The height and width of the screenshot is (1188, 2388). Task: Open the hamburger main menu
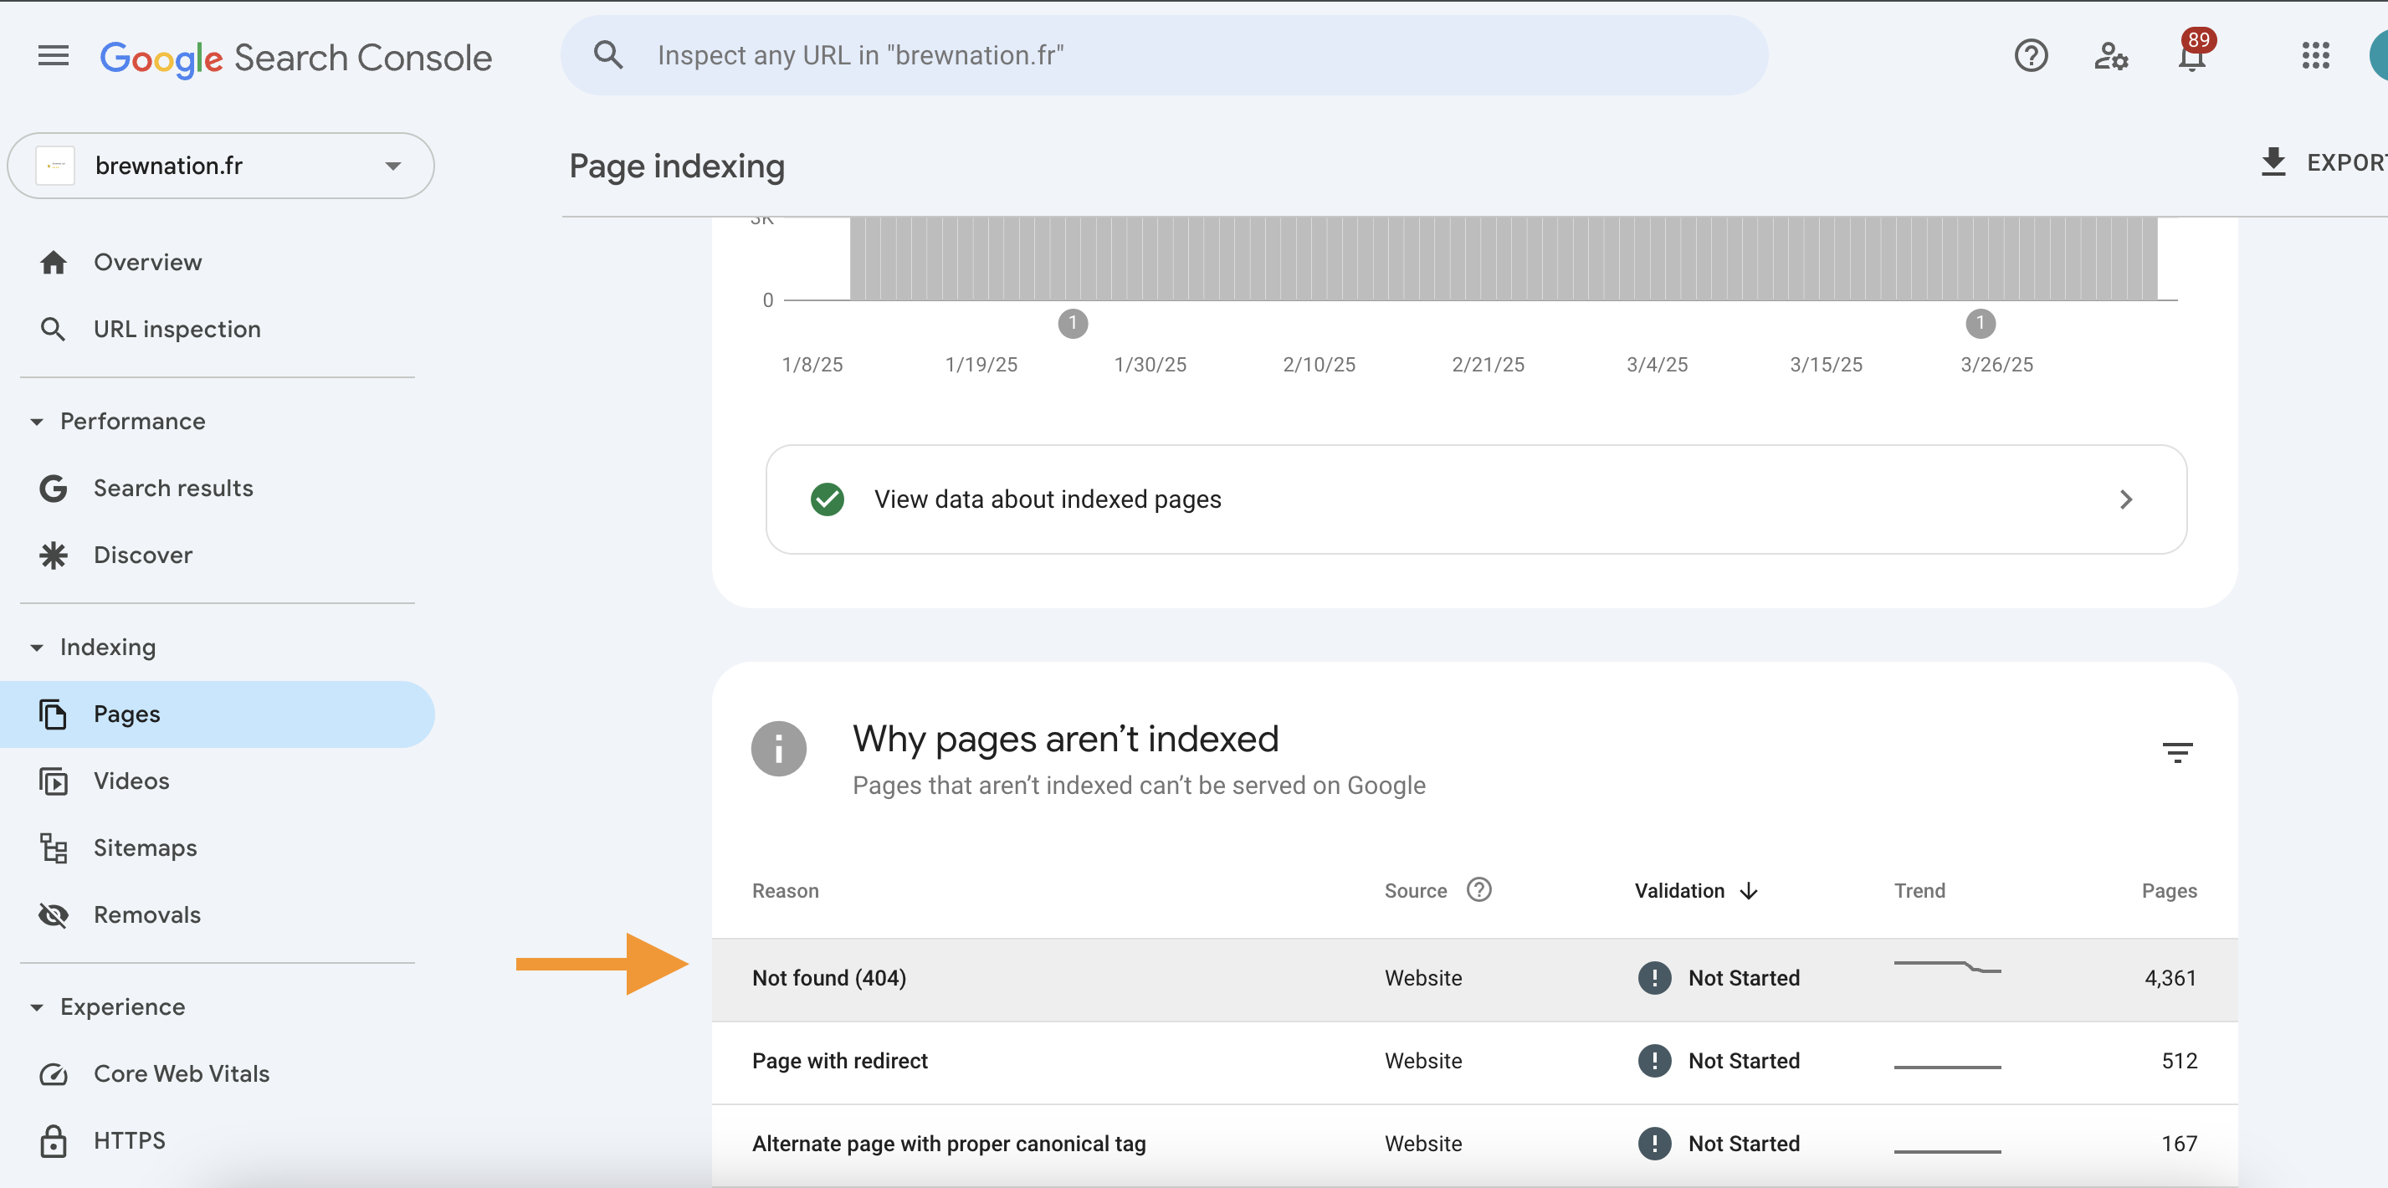[x=53, y=55]
